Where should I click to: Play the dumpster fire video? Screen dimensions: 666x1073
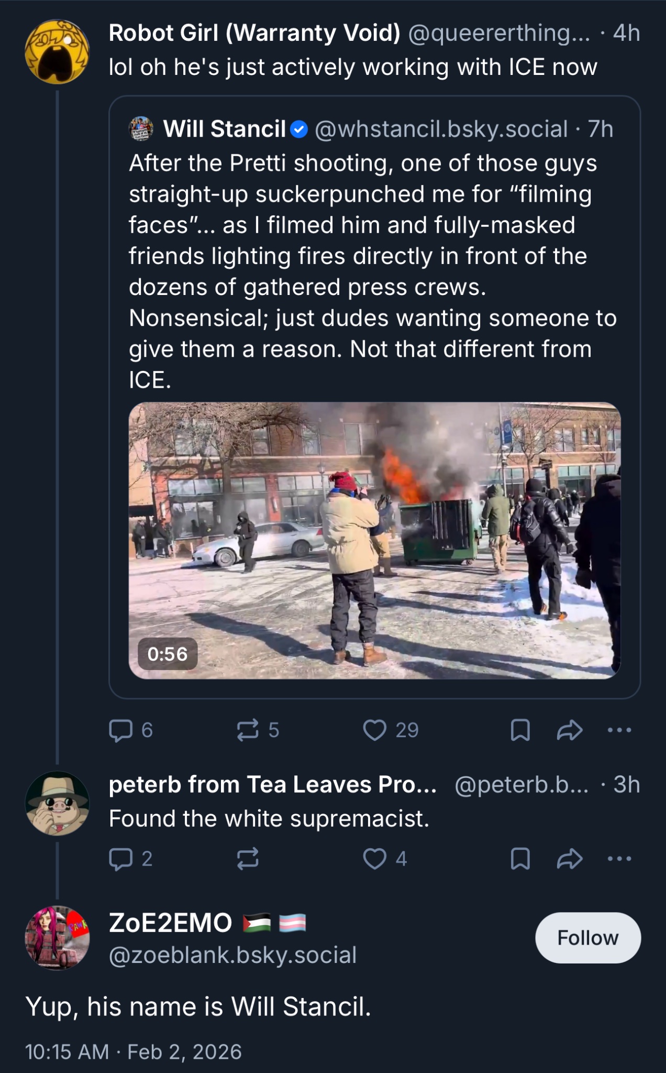pos(375,541)
